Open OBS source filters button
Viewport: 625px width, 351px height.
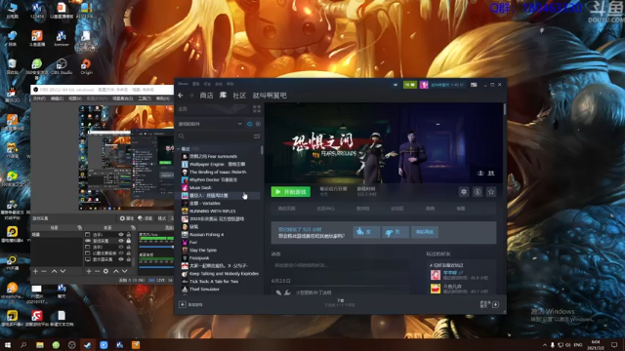click(x=146, y=218)
